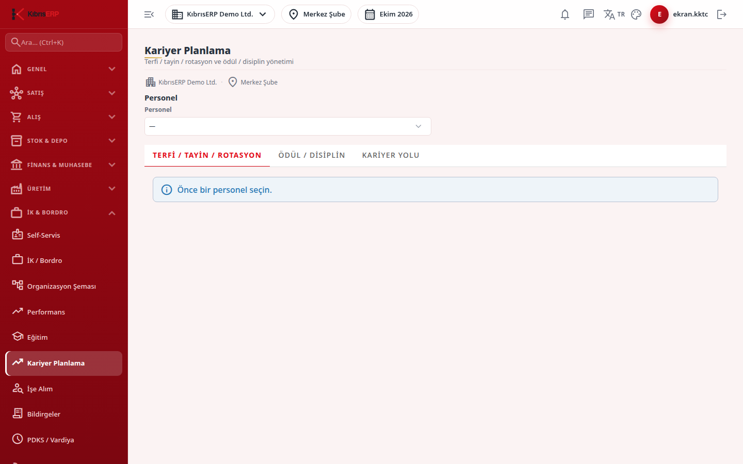Click the user avatar E
743x464 pixels.
pyautogui.click(x=659, y=14)
